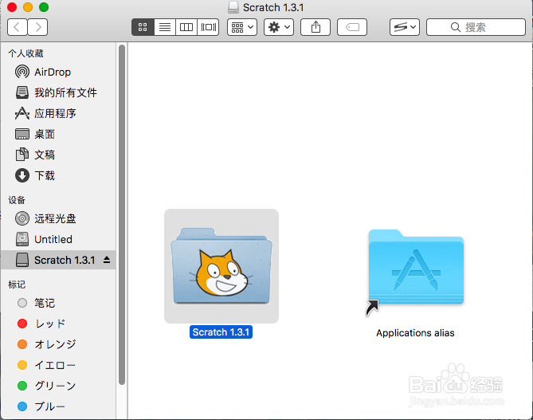The height and width of the screenshot is (420, 533).
Task: Open the S-shaped toolbar dropdown
Action: (x=405, y=27)
